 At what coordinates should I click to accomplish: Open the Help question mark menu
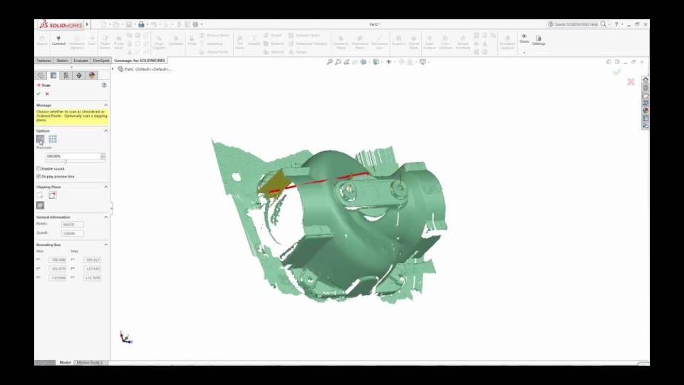616,24
